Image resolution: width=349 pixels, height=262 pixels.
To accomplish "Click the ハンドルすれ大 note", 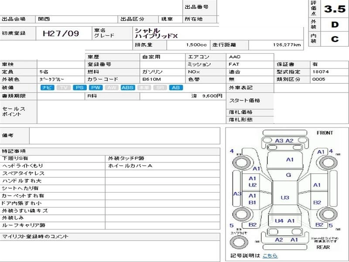I will point(21,181).
